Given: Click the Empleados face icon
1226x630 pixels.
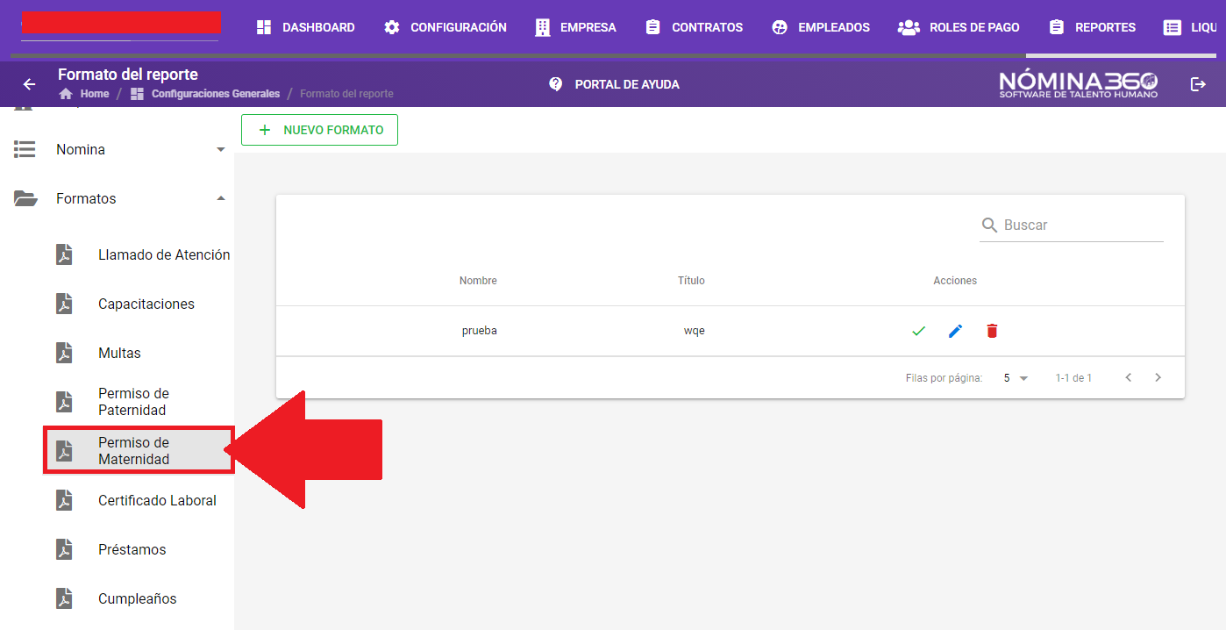Looking at the screenshot, I should pyautogui.click(x=780, y=27).
